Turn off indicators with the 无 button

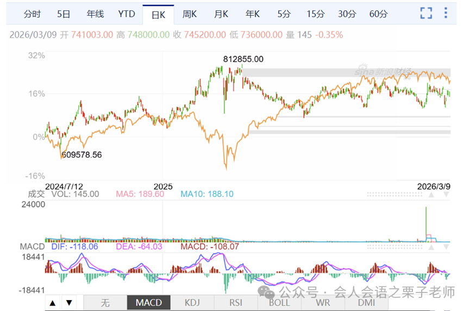[x=105, y=303]
